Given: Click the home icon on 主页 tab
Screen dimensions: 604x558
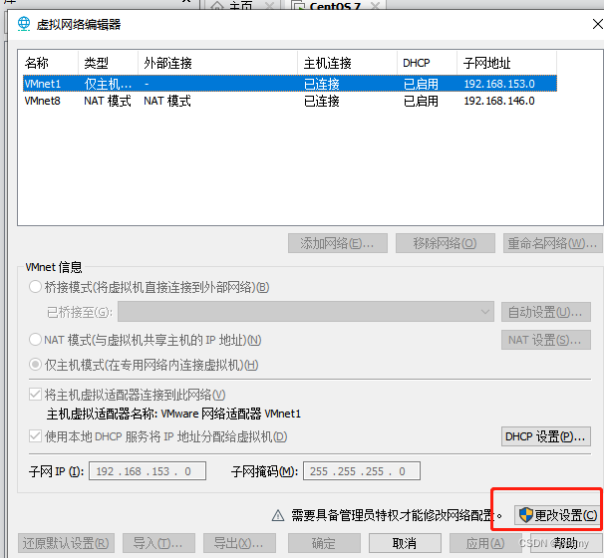Looking at the screenshot, I should point(216,6).
